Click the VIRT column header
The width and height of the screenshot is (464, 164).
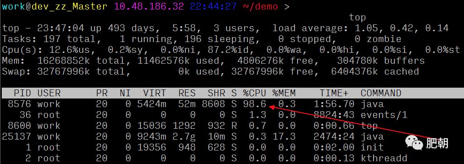pyautogui.click(x=155, y=94)
